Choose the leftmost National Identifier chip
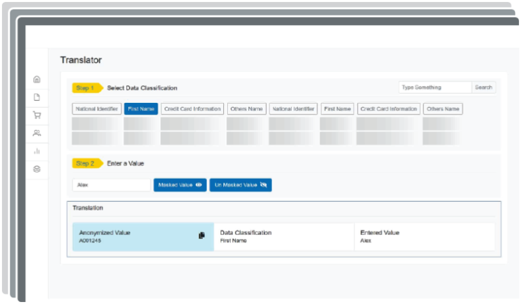521x304 pixels. click(x=96, y=108)
